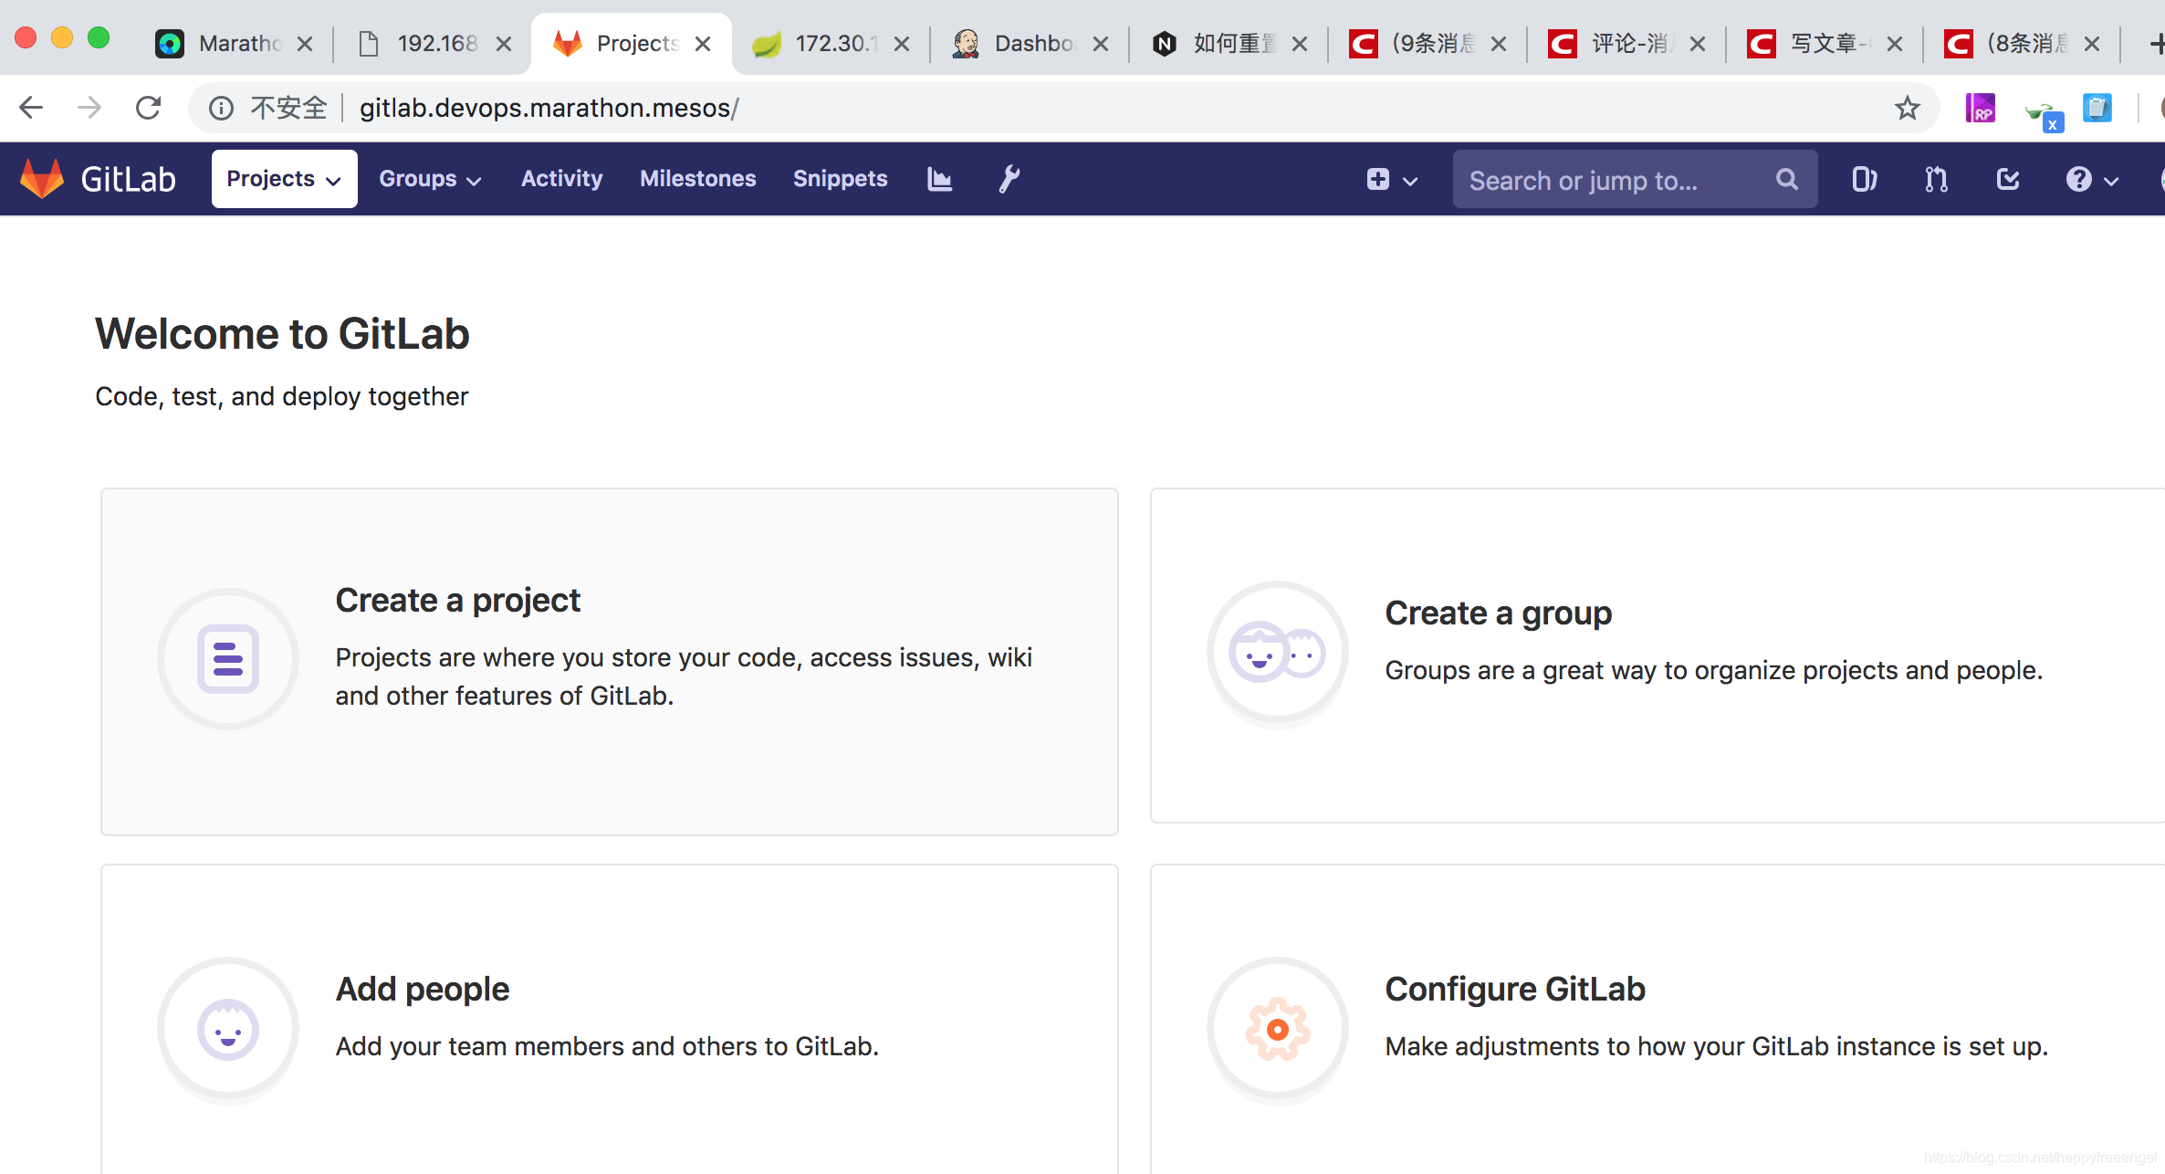
Task: Click the search magnifier icon
Action: coord(1786,179)
